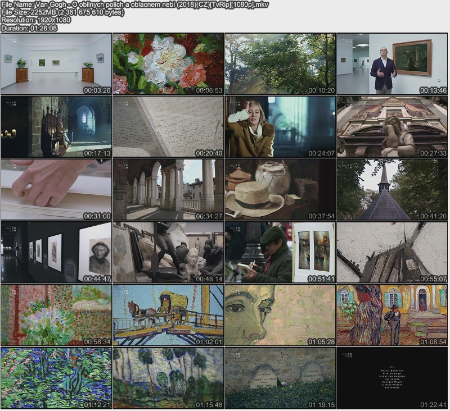
Task: Open the stone columns frame at 00:34:27
Action: click(168, 189)
